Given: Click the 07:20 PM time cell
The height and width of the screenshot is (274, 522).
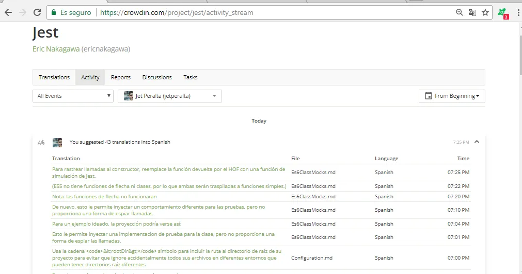Looking at the screenshot, I should point(458,197).
